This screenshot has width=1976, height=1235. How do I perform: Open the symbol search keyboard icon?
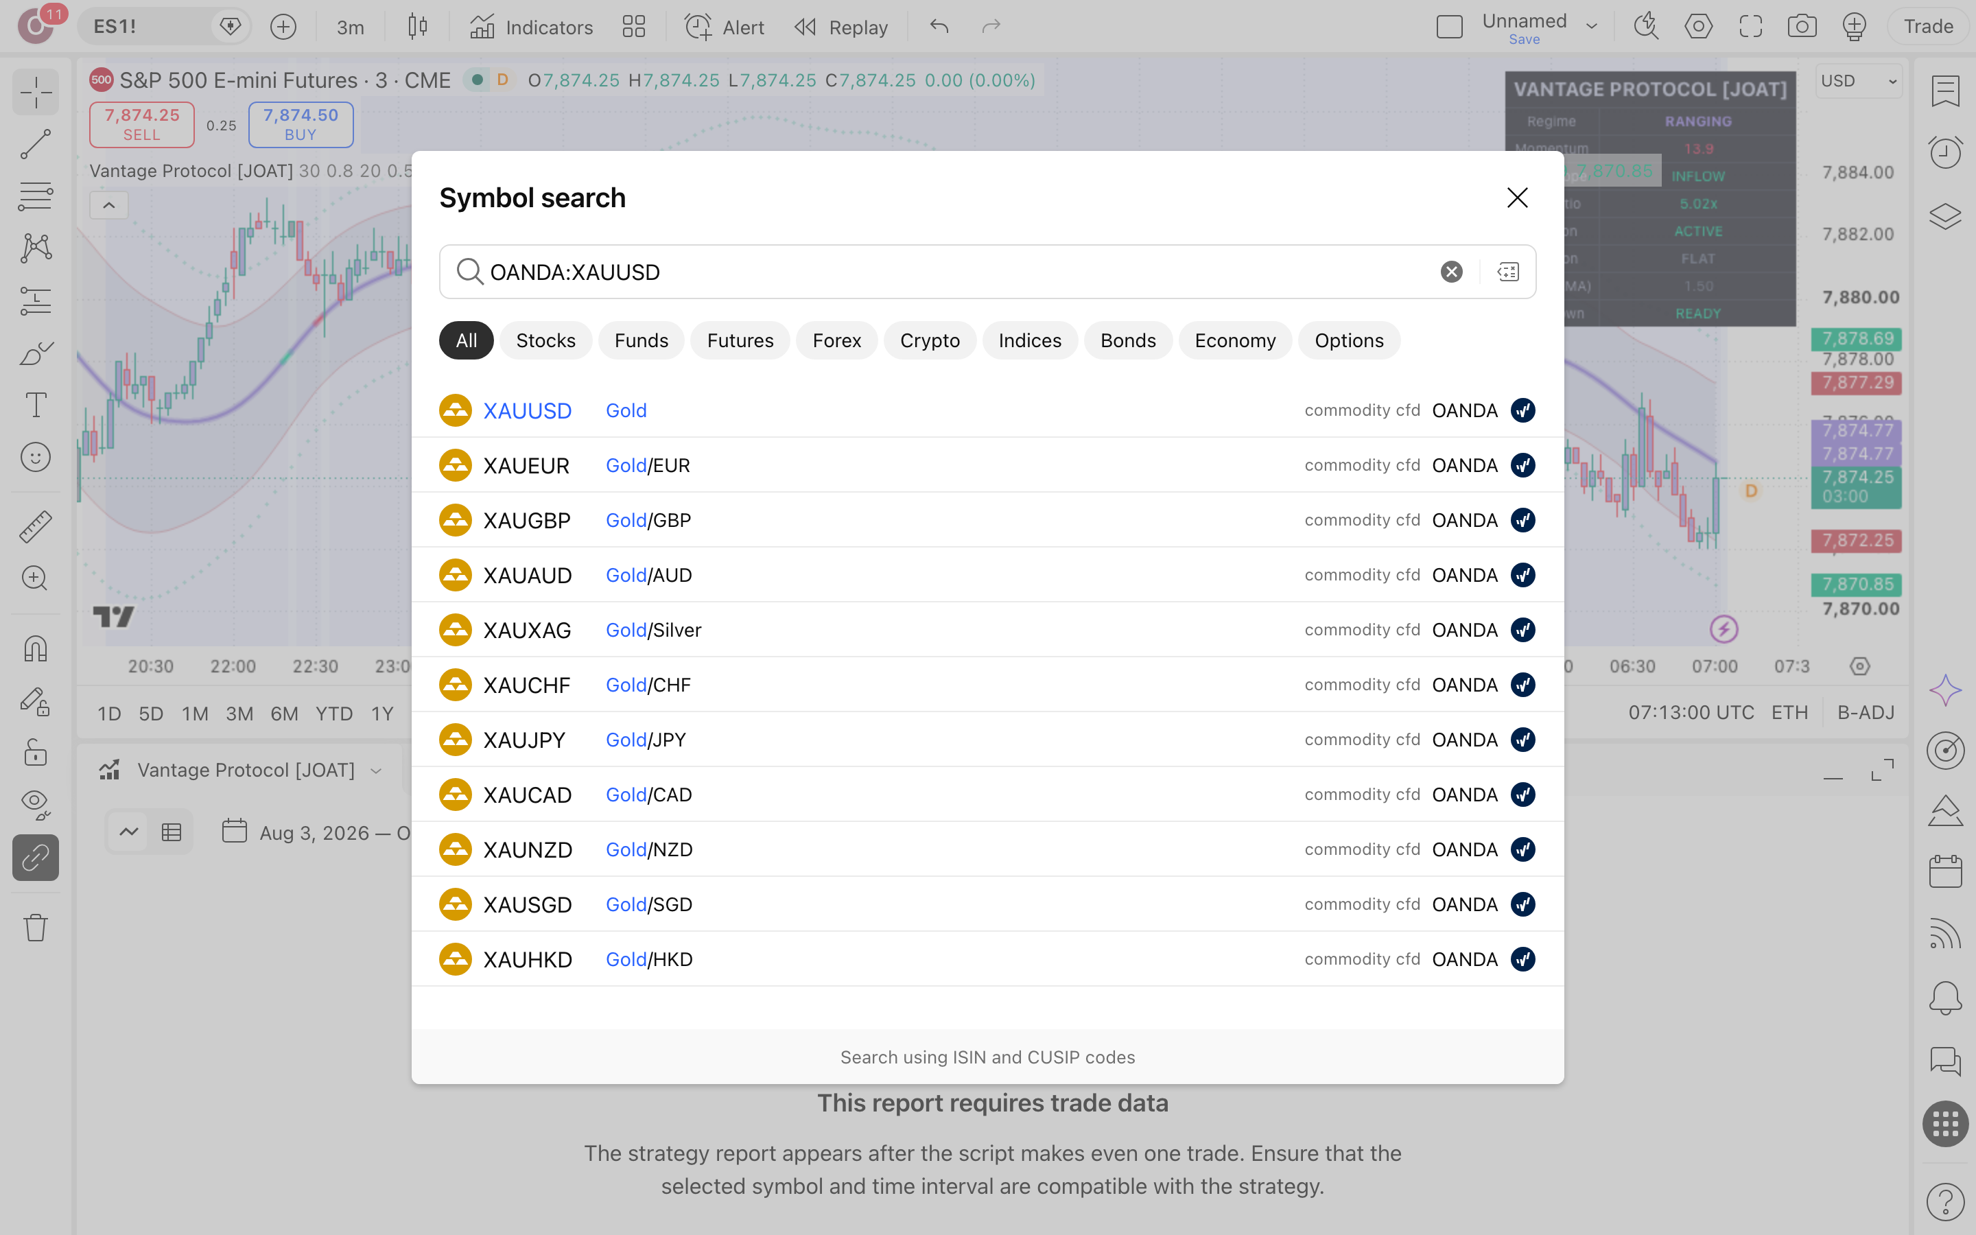click(x=1508, y=272)
